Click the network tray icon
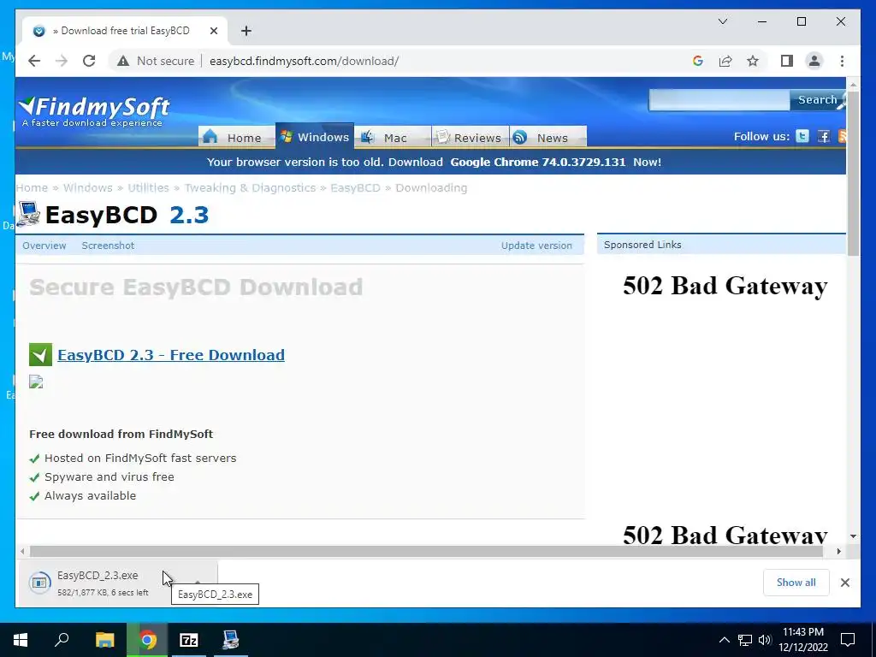 point(745,640)
